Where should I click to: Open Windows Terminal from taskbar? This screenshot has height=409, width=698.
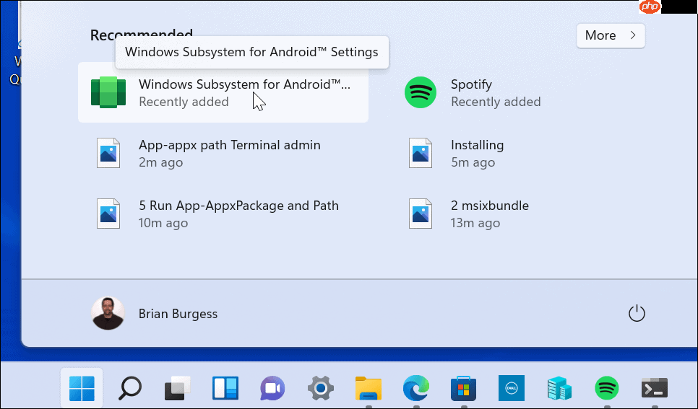click(x=655, y=388)
